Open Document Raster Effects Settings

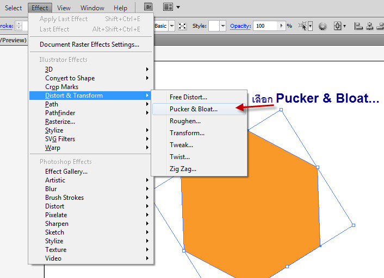[89, 45]
